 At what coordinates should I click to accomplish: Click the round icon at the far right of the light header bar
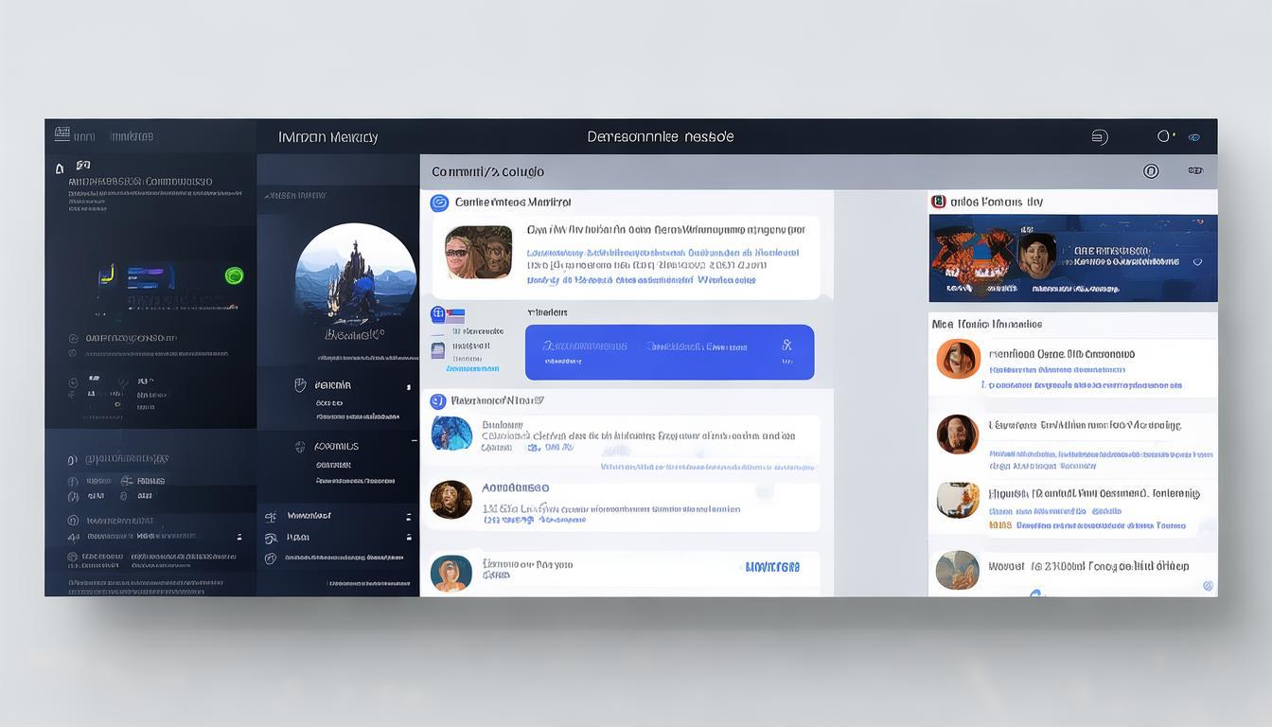(1151, 171)
